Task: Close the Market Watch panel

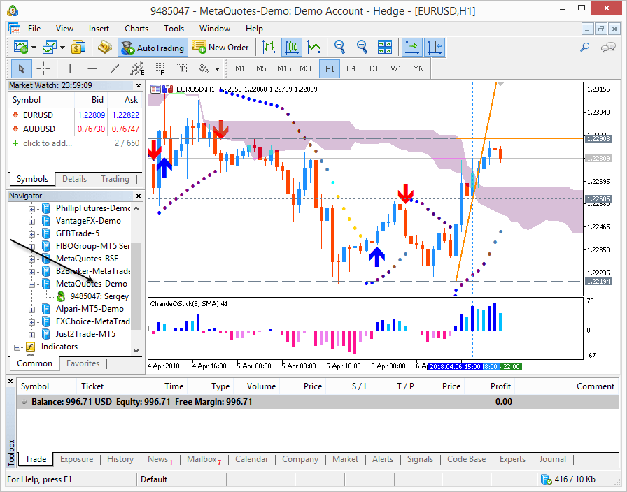Action: (x=139, y=85)
